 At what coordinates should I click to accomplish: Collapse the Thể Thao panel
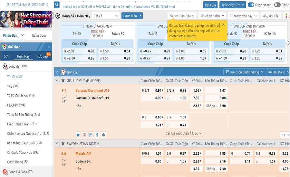pyautogui.click(x=49, y=47)
